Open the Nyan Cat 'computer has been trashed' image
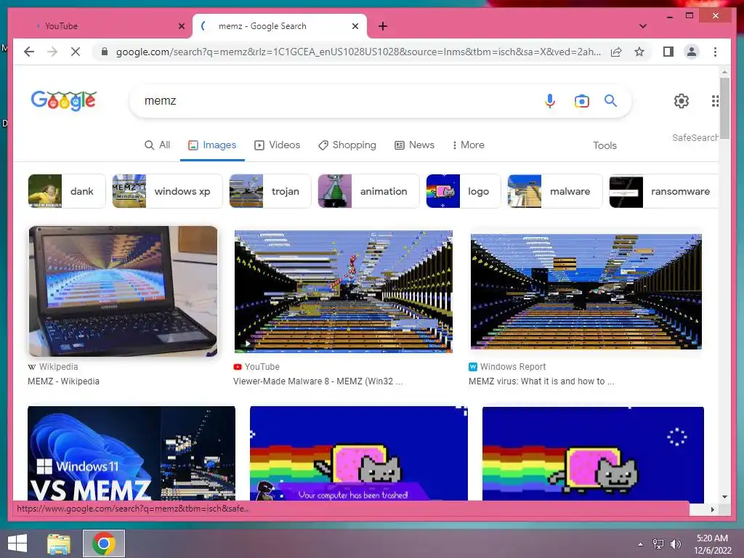 click(x=359, y=453)
